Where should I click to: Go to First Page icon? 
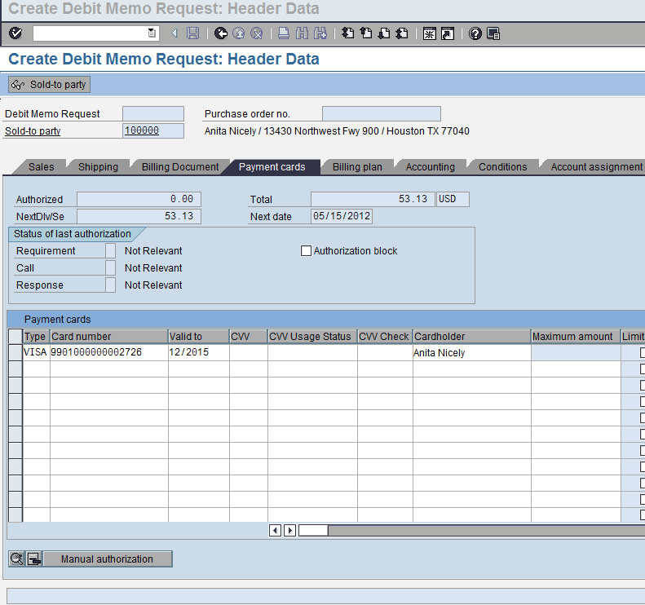(x=347, y=33)
